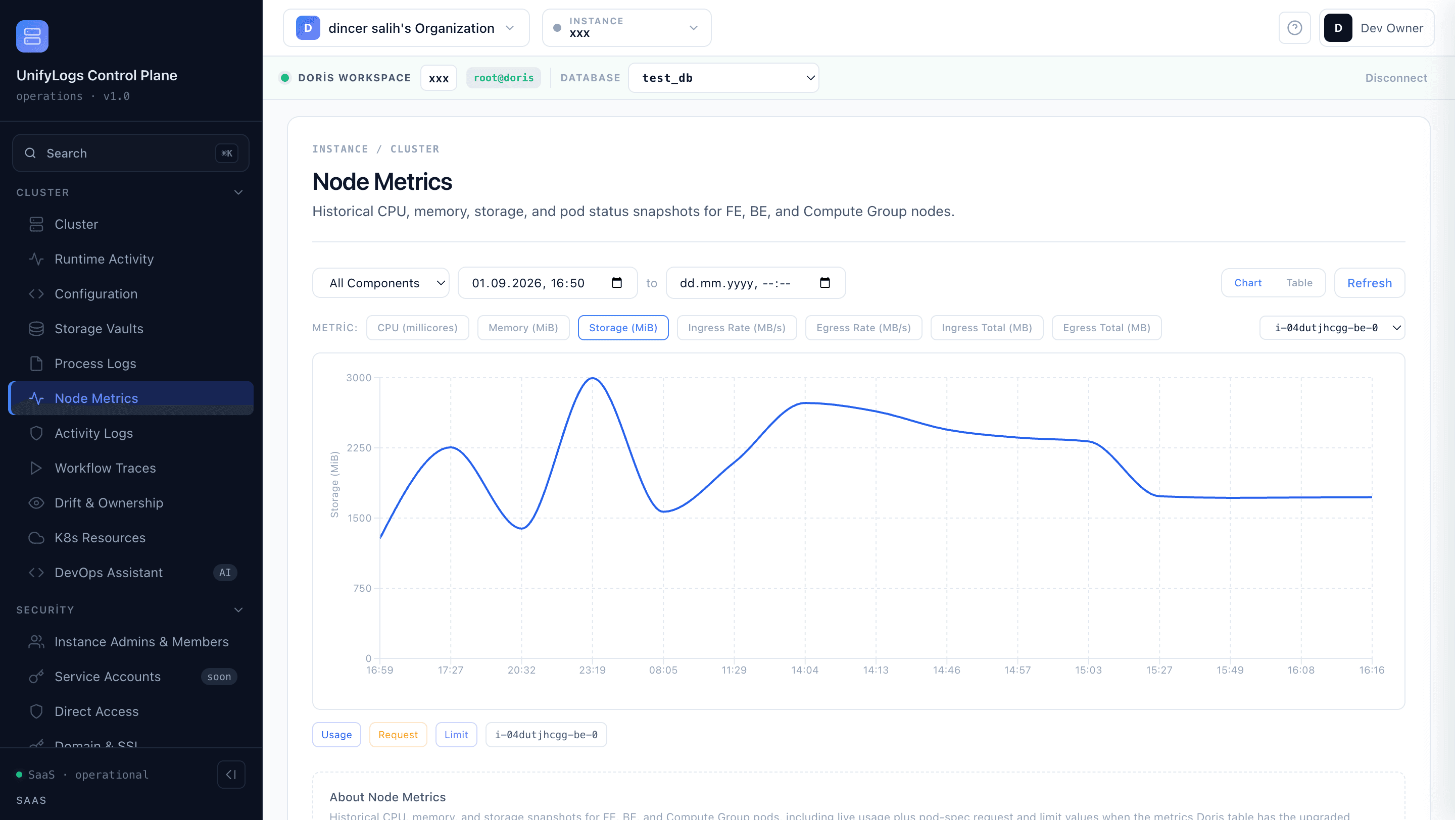
Task: Toggle the Request series legend
Action: pos(398,735)
